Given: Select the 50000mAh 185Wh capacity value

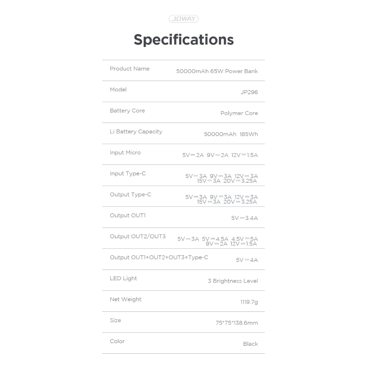Looking at the screenshot, I should [x=231, y=134].
